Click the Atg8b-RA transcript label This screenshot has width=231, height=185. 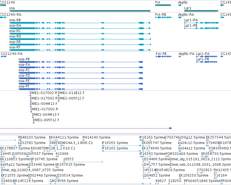click(x=186, y=15)
